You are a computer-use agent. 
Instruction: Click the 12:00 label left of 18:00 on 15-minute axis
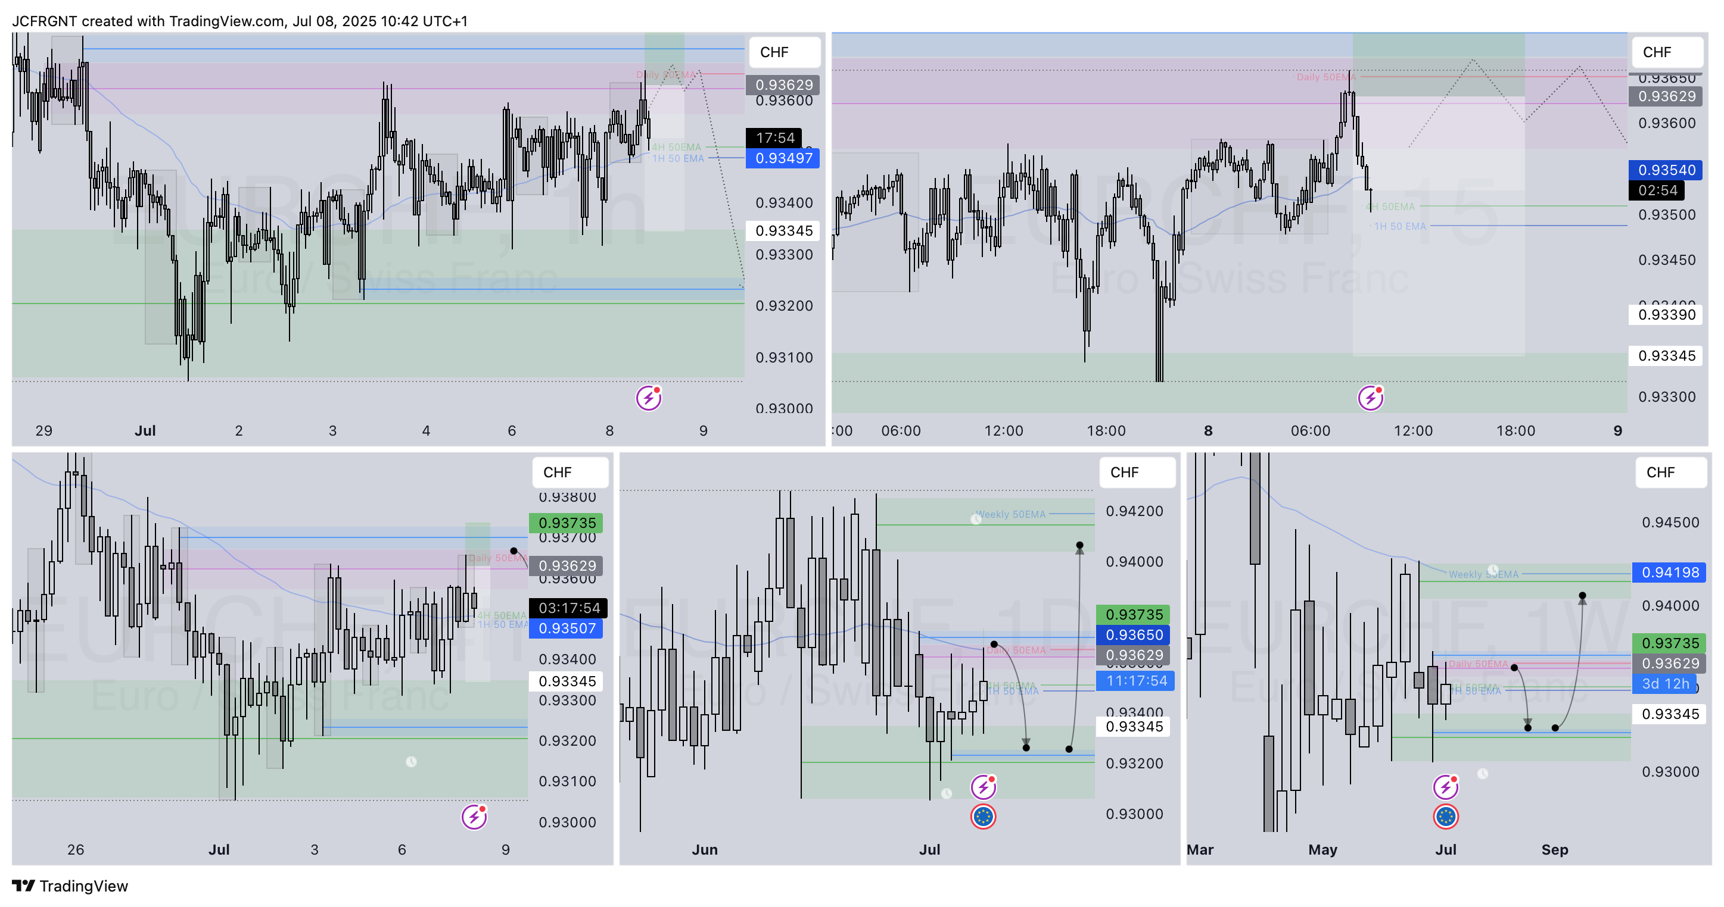coord(1413,430)
